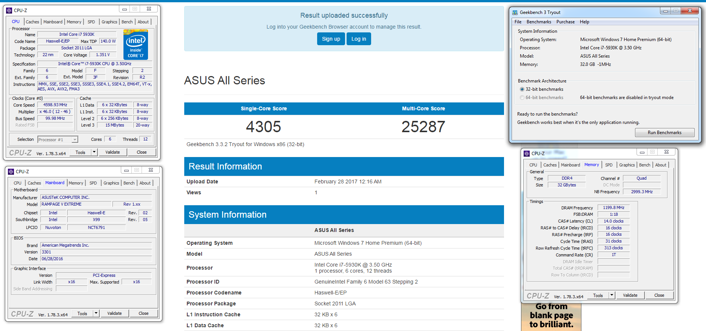
Task: Click the Log in button
Action: coord(359,39)
